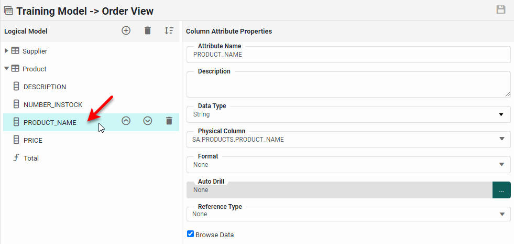Open the Reference Type dropdown
The image size is (514, 244).
coord(502,214)
